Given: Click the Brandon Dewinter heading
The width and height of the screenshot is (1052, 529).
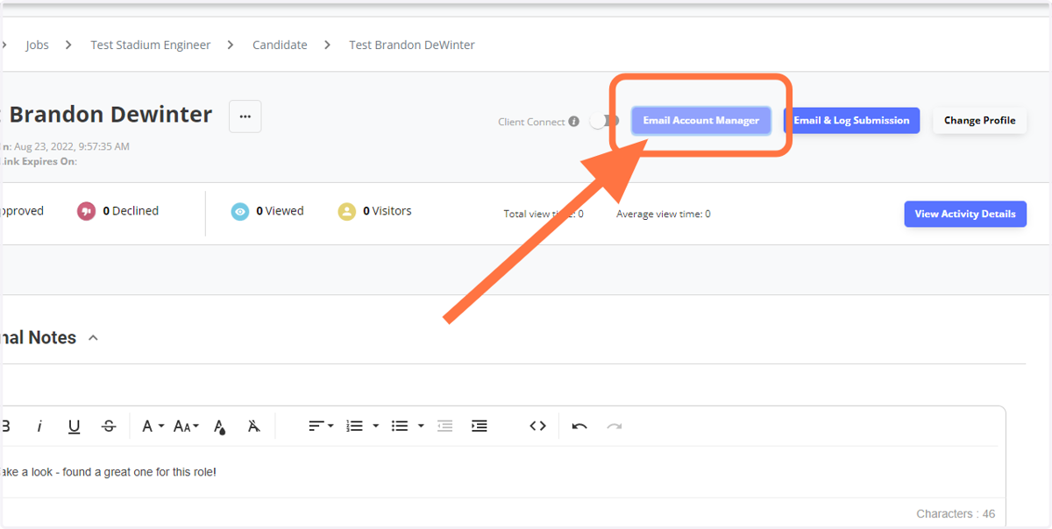Looking at the screenshot, I should click(x=110, y=115).
